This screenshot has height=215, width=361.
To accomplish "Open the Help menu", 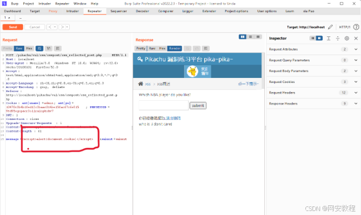I will pos(95,4).
